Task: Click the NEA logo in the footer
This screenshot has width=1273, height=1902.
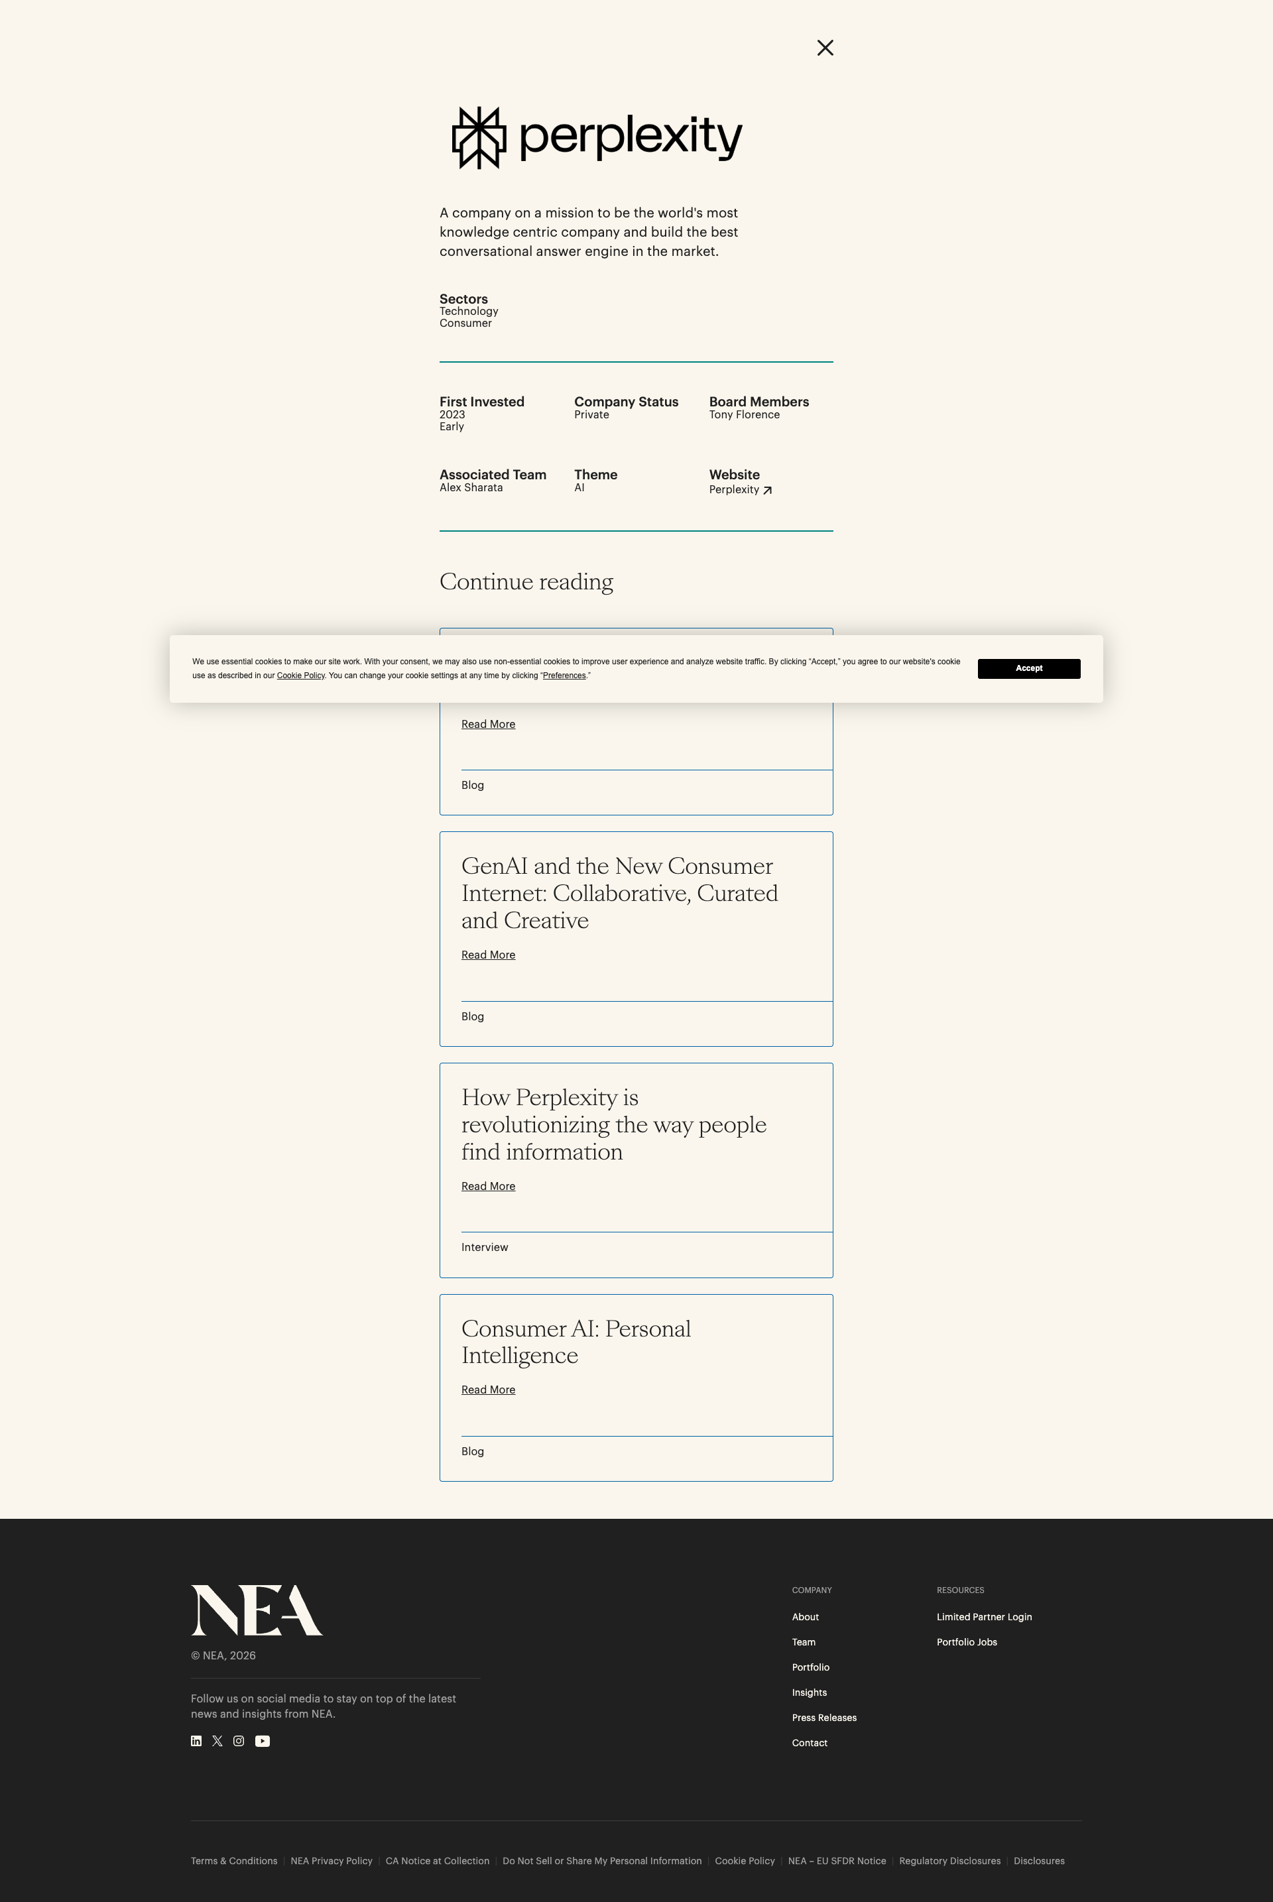Action: click(x=256, y=1612)
